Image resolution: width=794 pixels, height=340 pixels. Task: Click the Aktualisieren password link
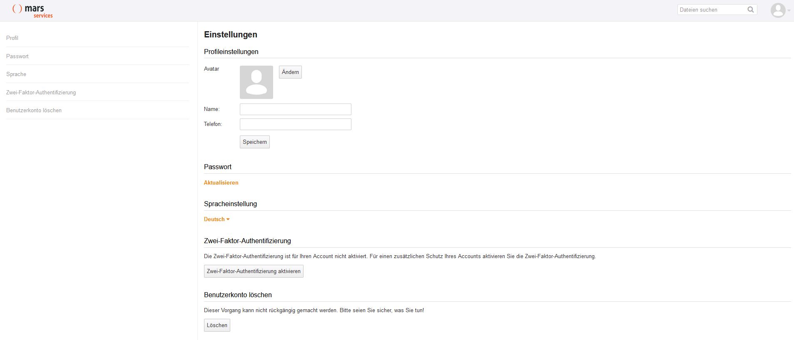pyautogui.click(x=221, y=182)
